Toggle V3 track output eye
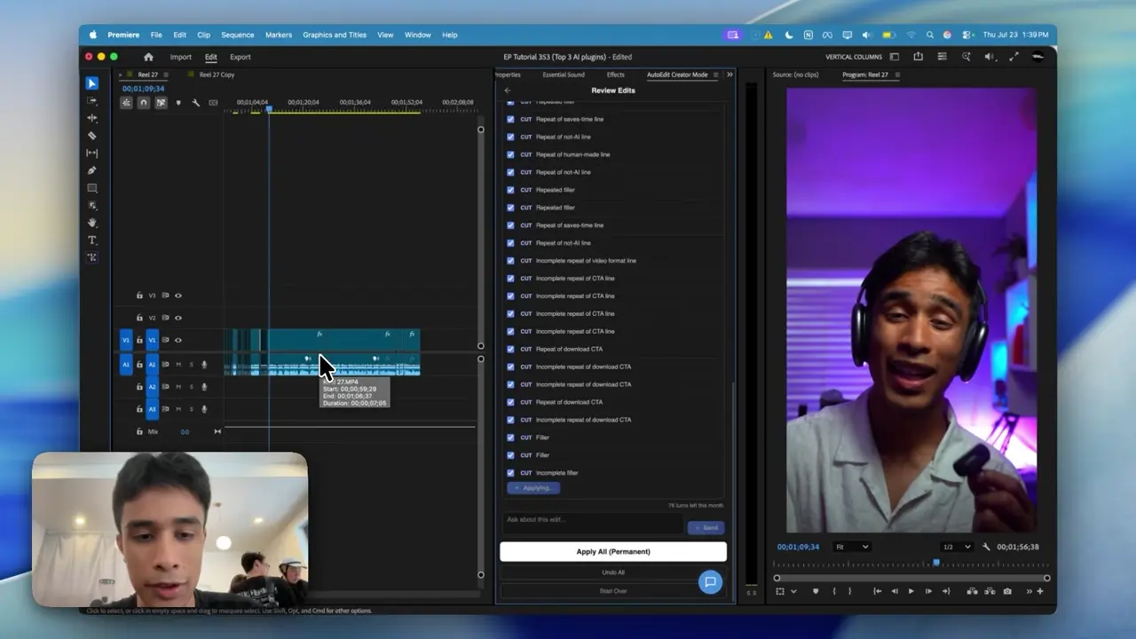1136x639 pixels. 178,296
